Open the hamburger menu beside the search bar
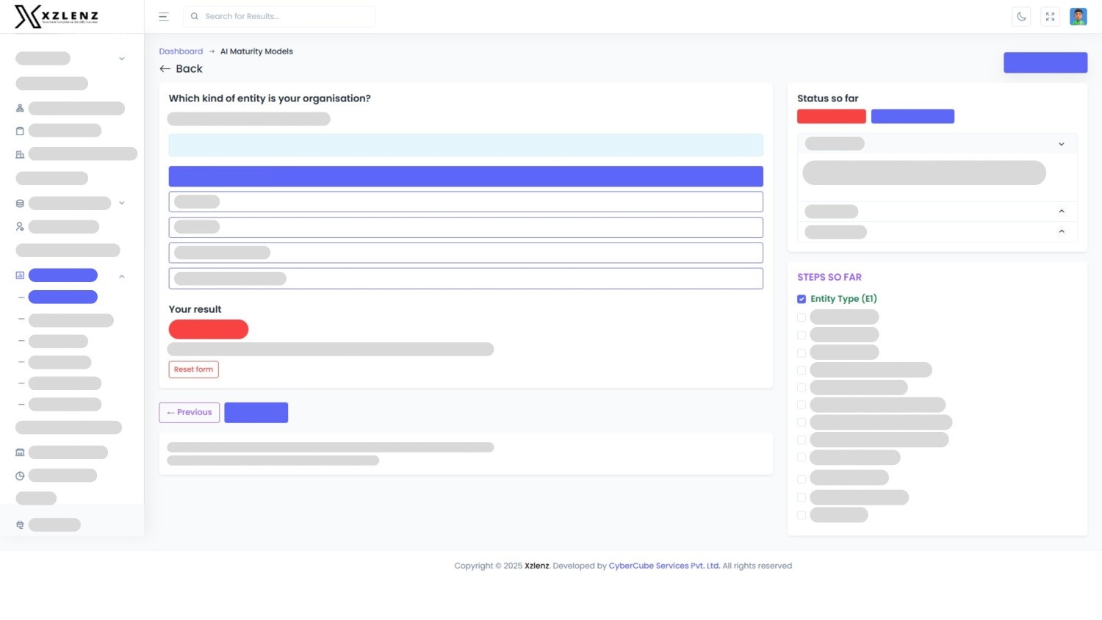This screenshot has width=1102, height=620. (163, 16)
